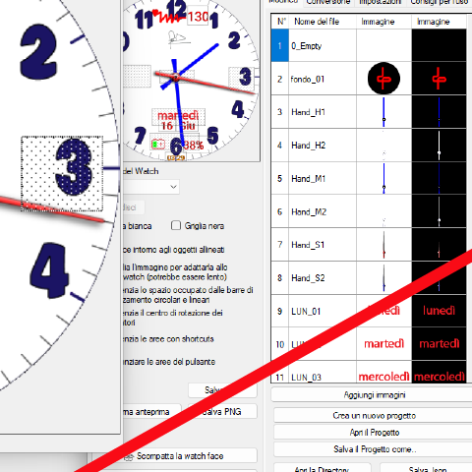
Task: Tick the Griglia nera checkbox
Action: 176,225
